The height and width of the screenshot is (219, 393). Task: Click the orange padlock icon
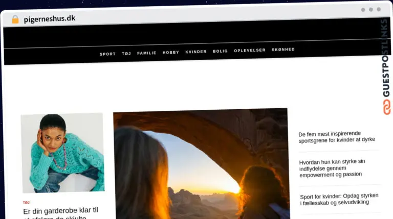15,19
